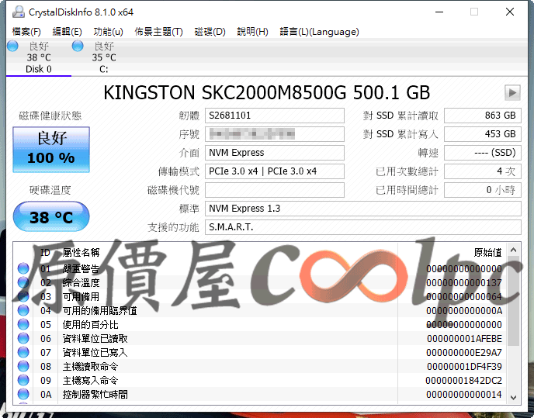Select attribute row 資料單位已讀取
The image size is (534, 418).
tap(260, 338)
